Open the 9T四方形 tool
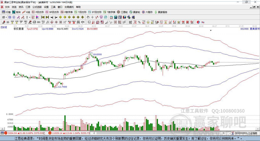260x141 pixels. pos(95,12)
